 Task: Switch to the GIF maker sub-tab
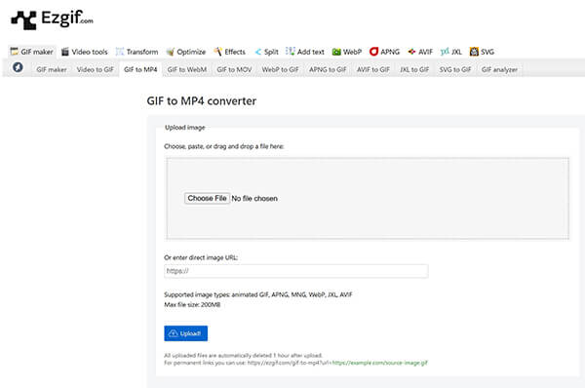(52, 70)
